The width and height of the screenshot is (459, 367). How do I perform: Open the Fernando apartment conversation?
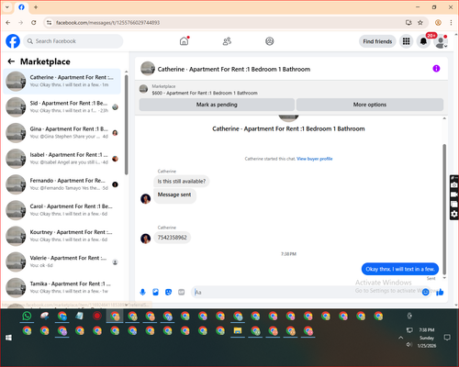(62, 184)
